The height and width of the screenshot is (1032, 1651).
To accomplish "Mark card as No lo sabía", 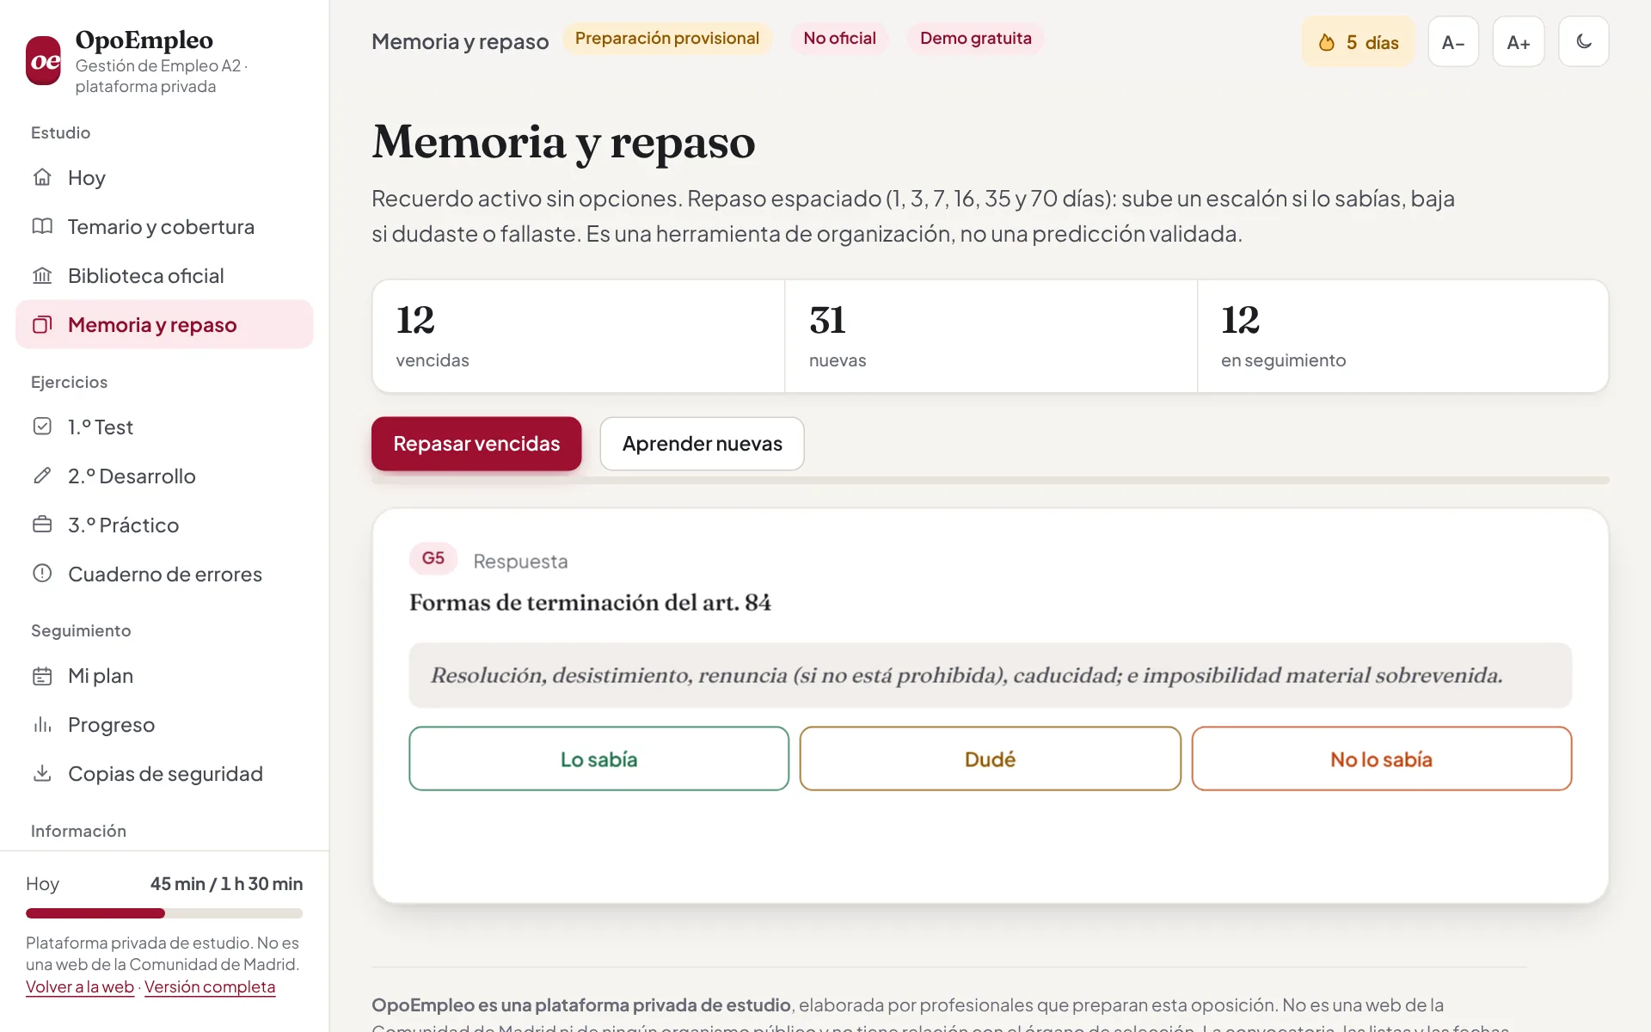I will (x=1381, y=759).
